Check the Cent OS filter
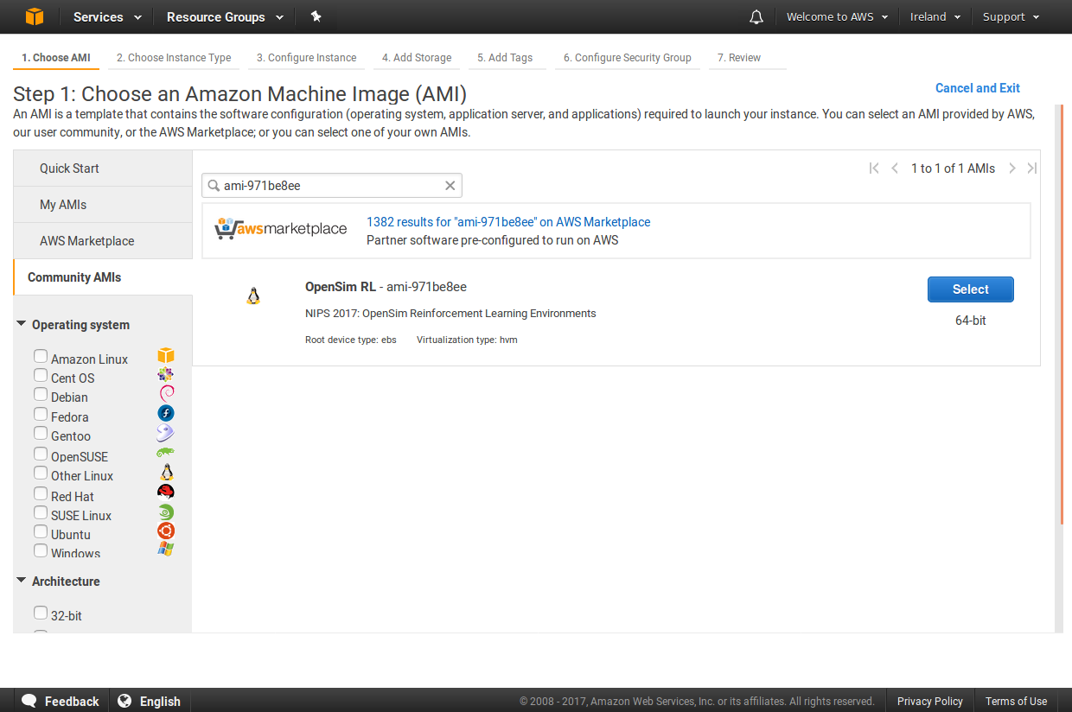1072x712 pixels. (x=41, y=375)
